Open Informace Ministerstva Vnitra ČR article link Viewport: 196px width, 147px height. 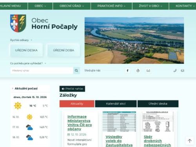coord(80,123)
